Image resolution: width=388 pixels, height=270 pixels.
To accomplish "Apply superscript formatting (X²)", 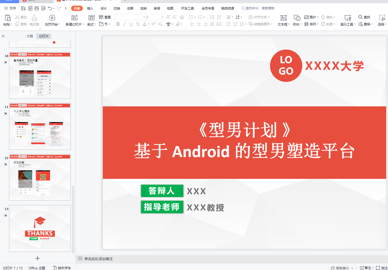I will pyautogui.click(x=153, y=24).
